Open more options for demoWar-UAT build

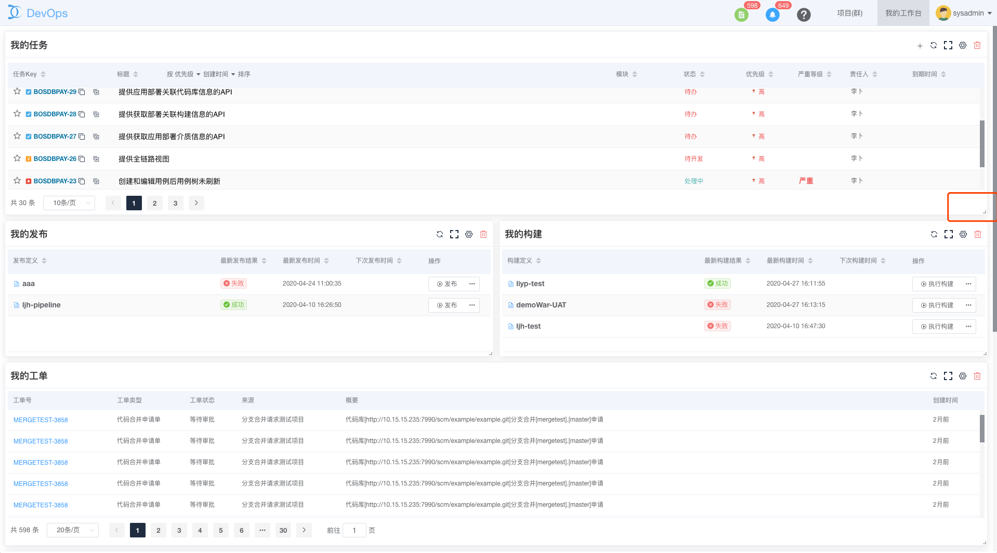pyautogui.click(x=968, y=305)
